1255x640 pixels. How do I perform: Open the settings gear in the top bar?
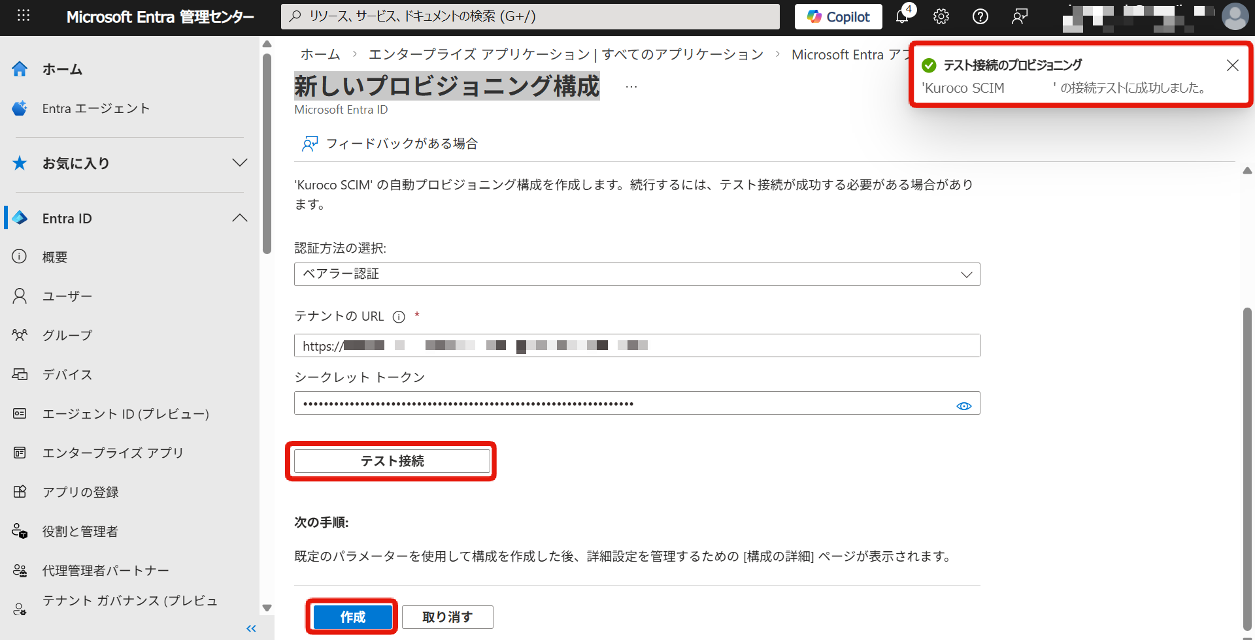[x=941, y=16]
